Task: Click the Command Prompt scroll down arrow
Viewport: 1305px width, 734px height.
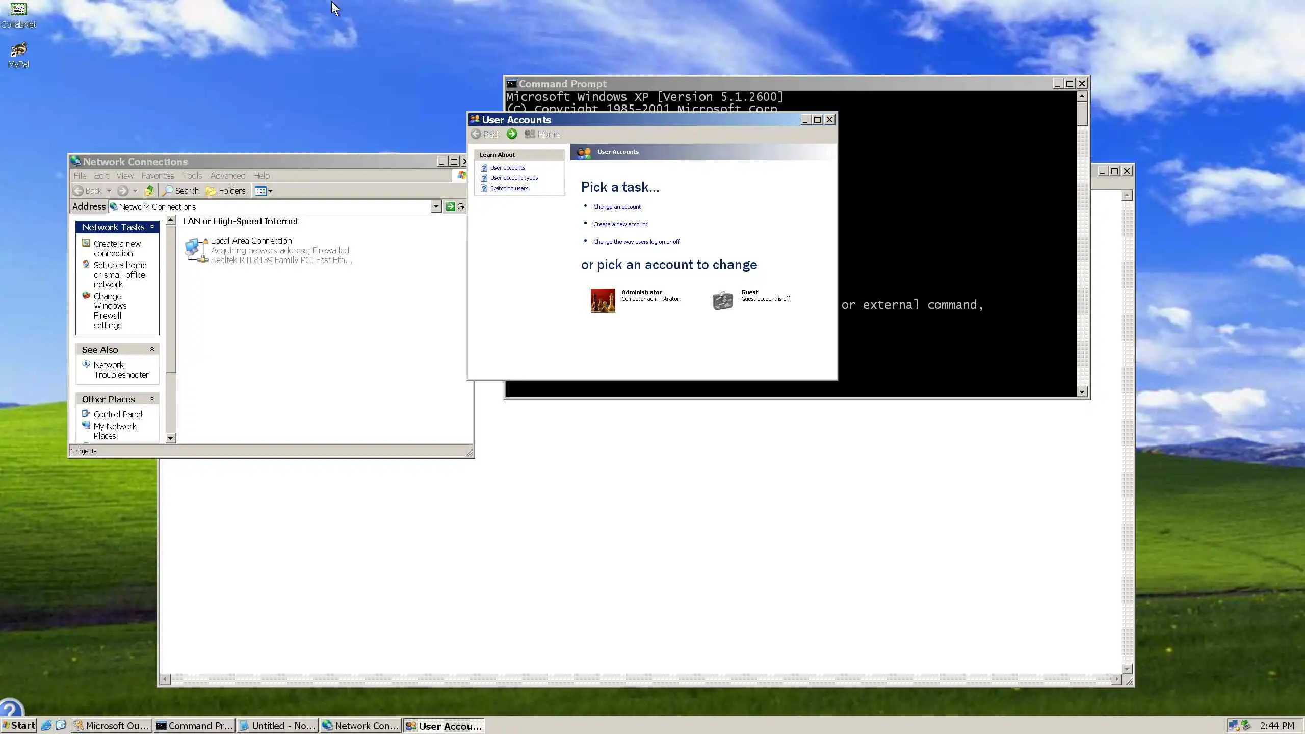Action: click(x=1082, y=391)
